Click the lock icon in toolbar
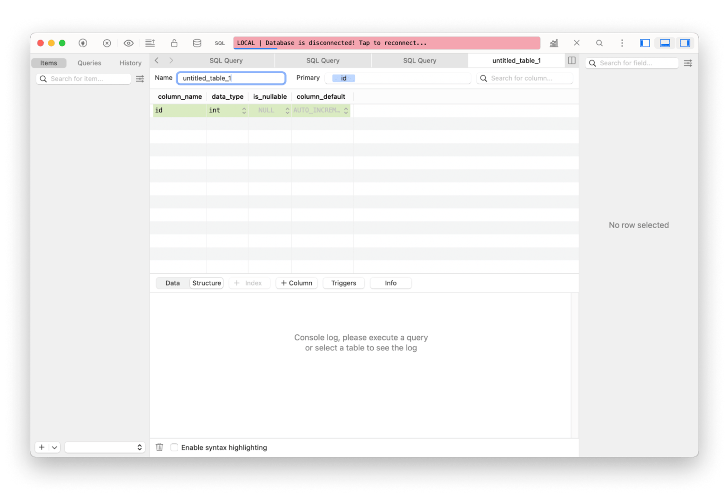 (x=174, y=43)
